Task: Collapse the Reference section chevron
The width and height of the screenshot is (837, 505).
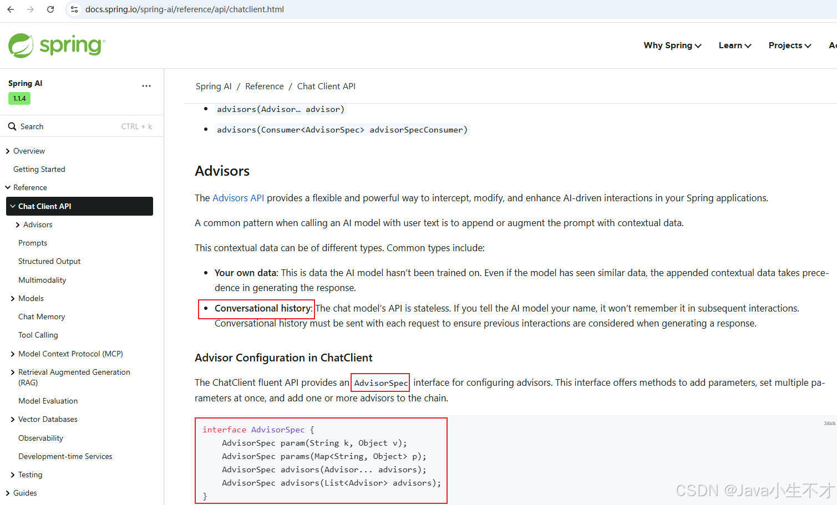Action: pos(8,187)
